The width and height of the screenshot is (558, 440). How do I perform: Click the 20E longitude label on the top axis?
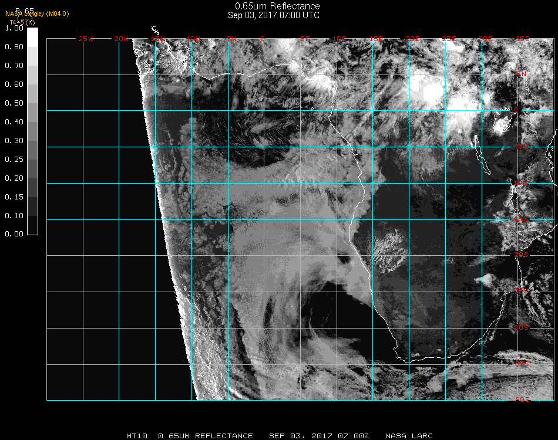(413, 39)
